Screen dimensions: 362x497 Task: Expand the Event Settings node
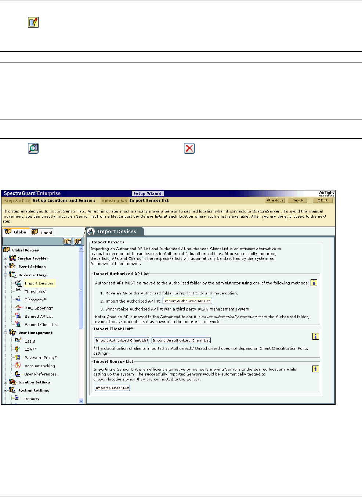pos(6,267)
